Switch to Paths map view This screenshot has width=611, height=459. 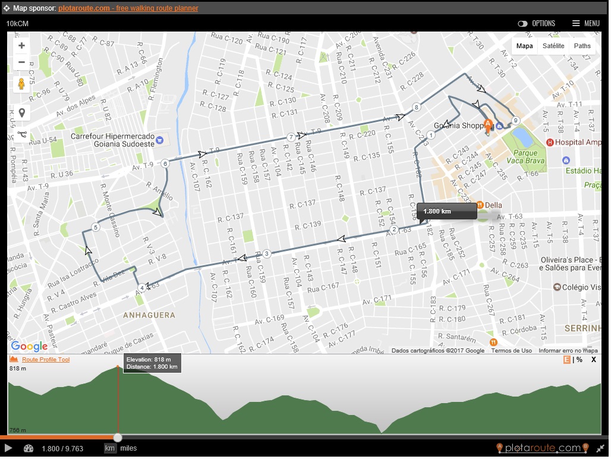[582, 46]
